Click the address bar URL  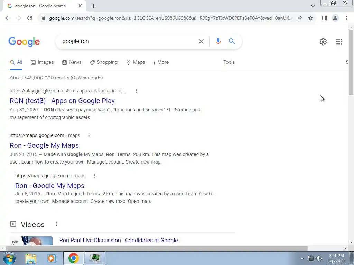[171, 18]
